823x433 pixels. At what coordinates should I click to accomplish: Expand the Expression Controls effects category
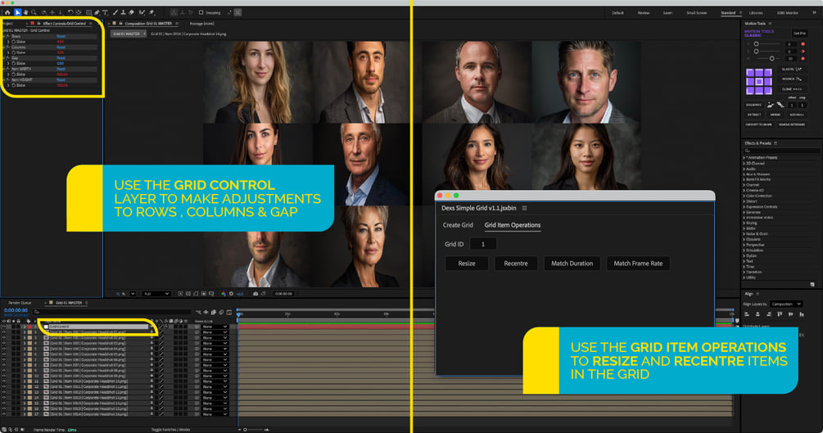(744, 207)
